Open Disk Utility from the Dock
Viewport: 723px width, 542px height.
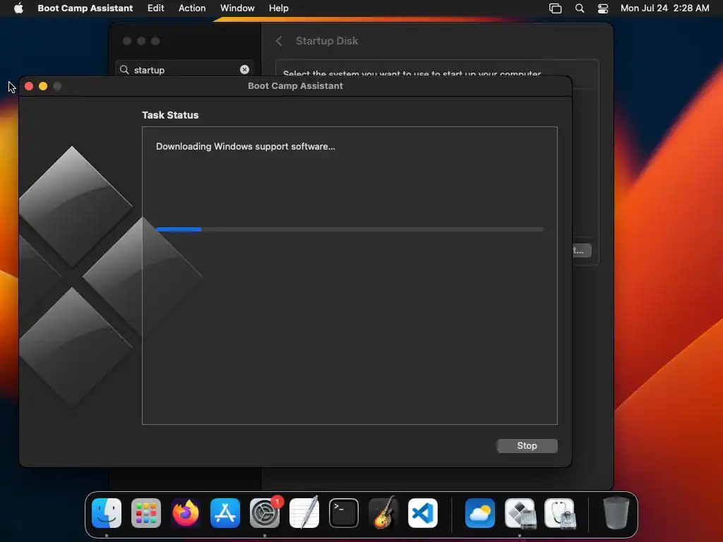click(x=559, y=513)
